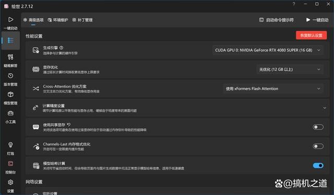Click the 使用共享显存 row icon
Screen dimensions: 334x195
coord(36,127)
